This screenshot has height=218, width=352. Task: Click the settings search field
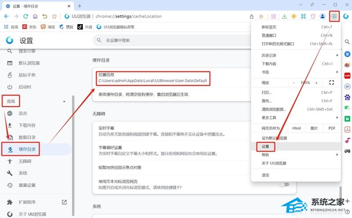click(172, 40)
